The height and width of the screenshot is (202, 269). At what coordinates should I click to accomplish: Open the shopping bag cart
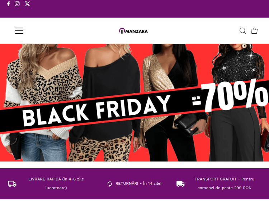tap(254, 31)
